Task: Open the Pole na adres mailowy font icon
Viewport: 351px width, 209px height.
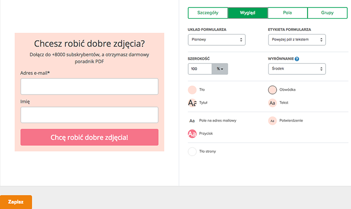Action: [x=192, y=121]
